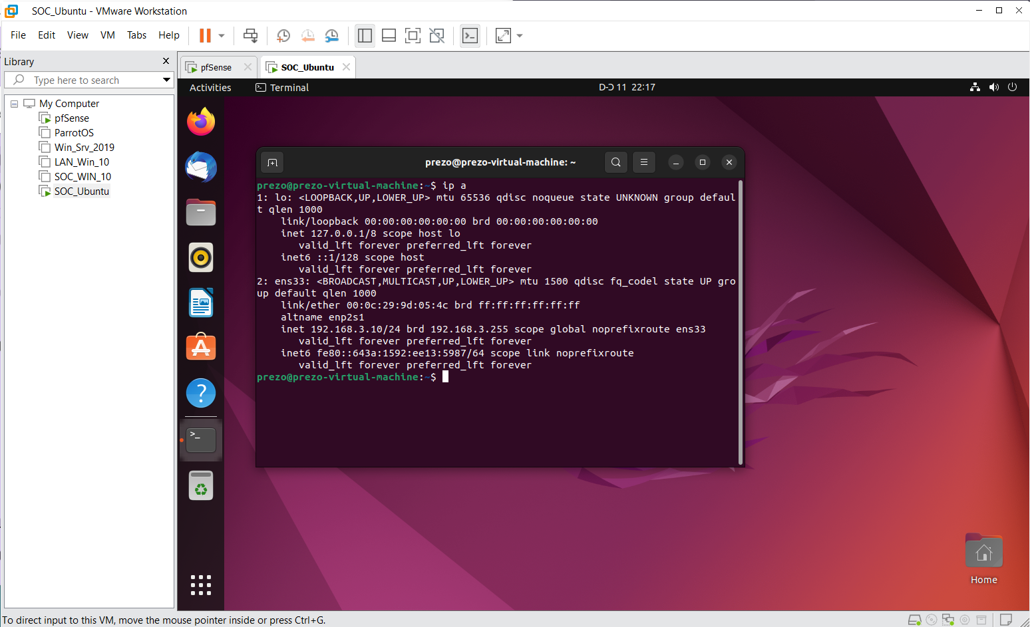The height and width of the screenshot is (627, 1030).
Task: Open the View menu
Action: coord(78,35)
